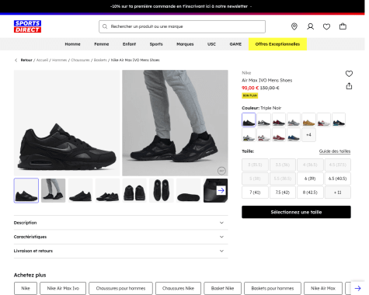Select the Triple Noir color swatch

(x=249, y=120)
